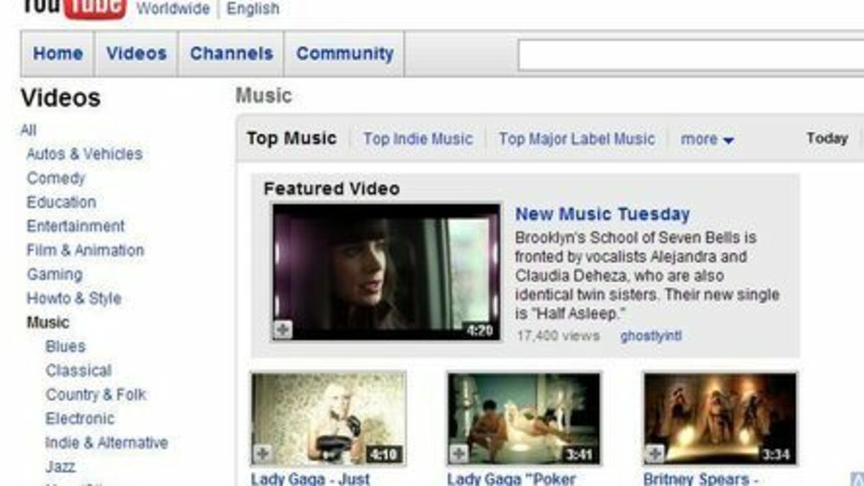Image resolution: width=864 pixels, height=486 pixels.
Task: Open the Entertainment category
Action: 76,226
